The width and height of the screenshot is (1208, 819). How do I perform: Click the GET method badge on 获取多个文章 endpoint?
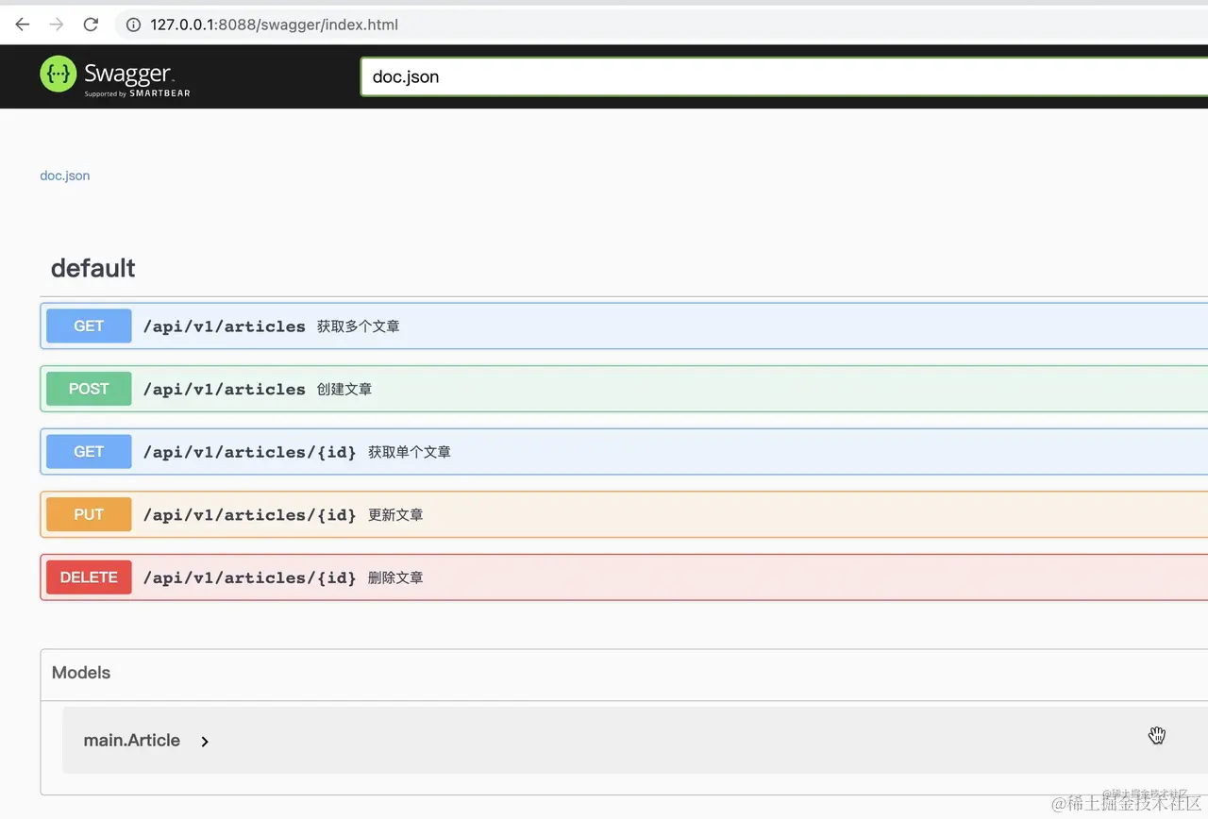88,326
